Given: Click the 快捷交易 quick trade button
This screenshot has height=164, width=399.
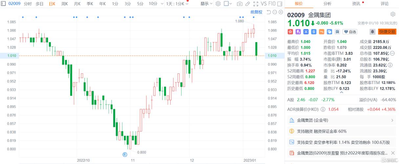Looking at the screenshot, I should click(x=387, y=32).
